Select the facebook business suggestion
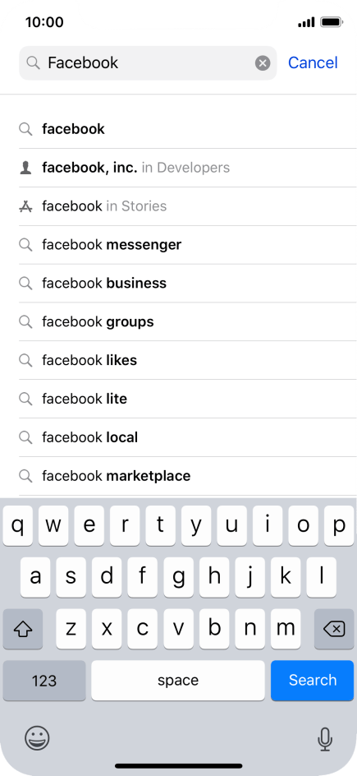Screen dimensions: 357x776 pyautogui.click(x=188, y=284)
